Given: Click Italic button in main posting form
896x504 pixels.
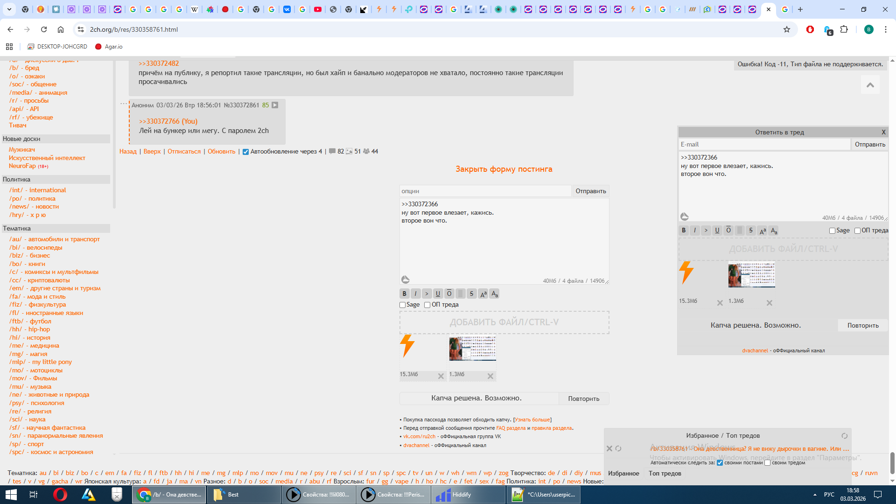Looking at the screenshot, I should 415,294.
